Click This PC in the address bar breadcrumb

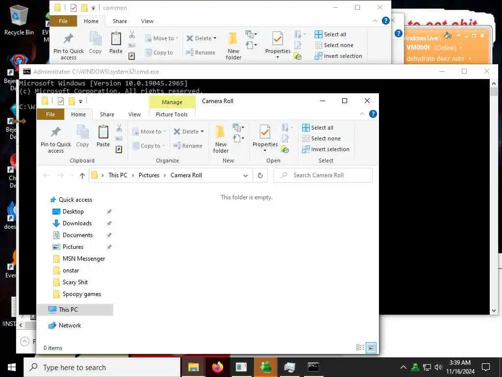[118, 175]
